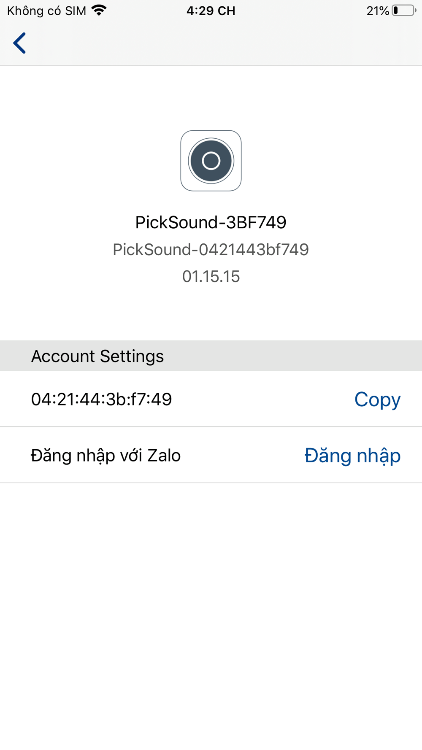Open the Đăng nhập với Zalo row

pos(211,455)
